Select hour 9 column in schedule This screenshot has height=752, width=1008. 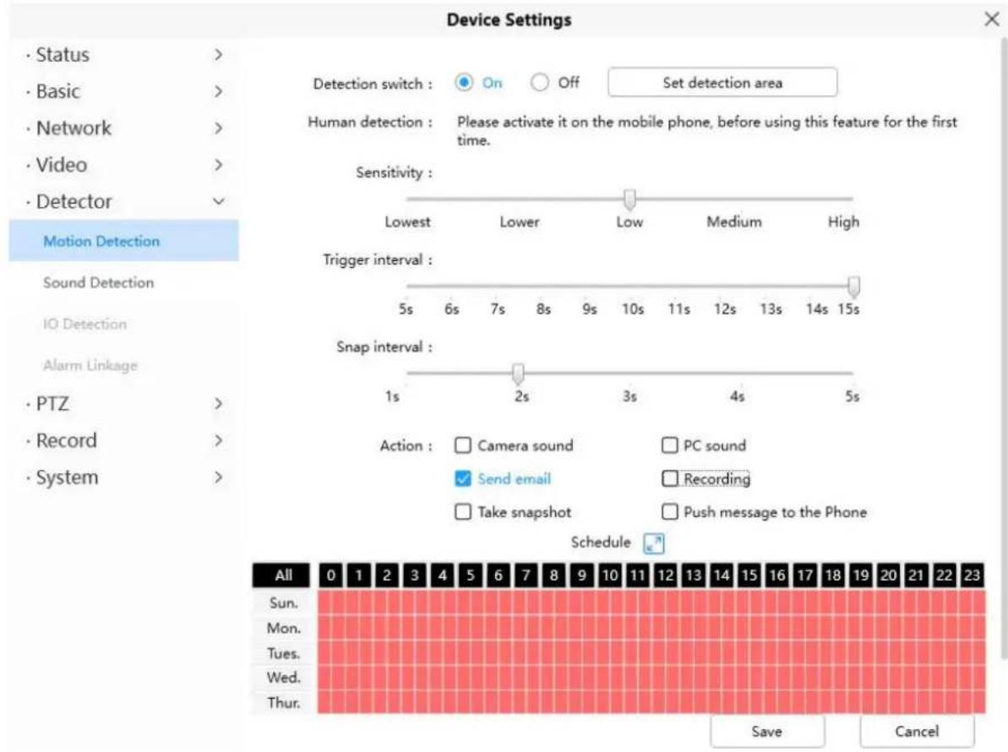click(x=582, y=575)
